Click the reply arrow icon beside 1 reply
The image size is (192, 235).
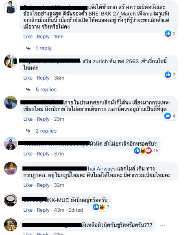tap(28, 49)
